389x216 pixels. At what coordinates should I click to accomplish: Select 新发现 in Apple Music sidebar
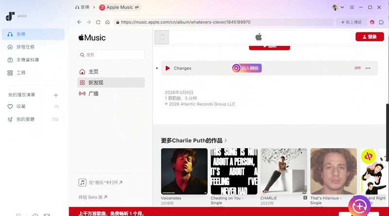(x=111, y=82)
